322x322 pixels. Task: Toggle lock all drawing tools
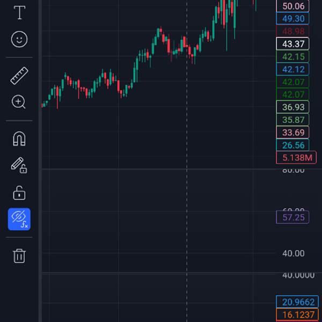click(x=19, y=193)
